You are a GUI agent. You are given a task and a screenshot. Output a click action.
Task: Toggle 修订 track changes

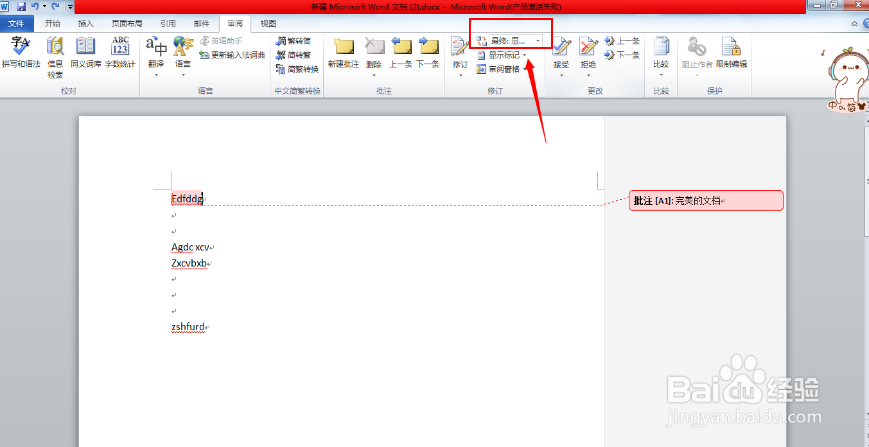(460, 47)
